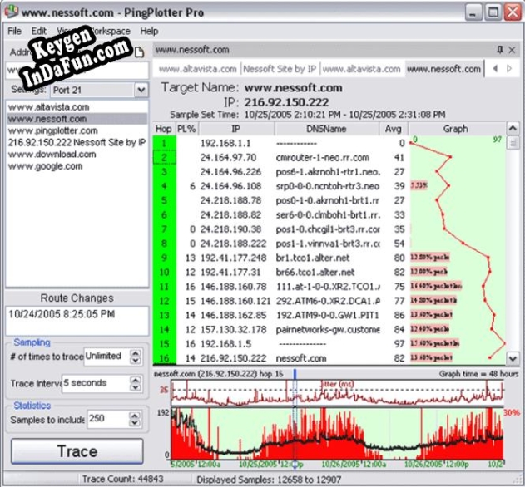Increase the trace interval value
Screen dimensions: 525x487
click(x=136, y=380)
